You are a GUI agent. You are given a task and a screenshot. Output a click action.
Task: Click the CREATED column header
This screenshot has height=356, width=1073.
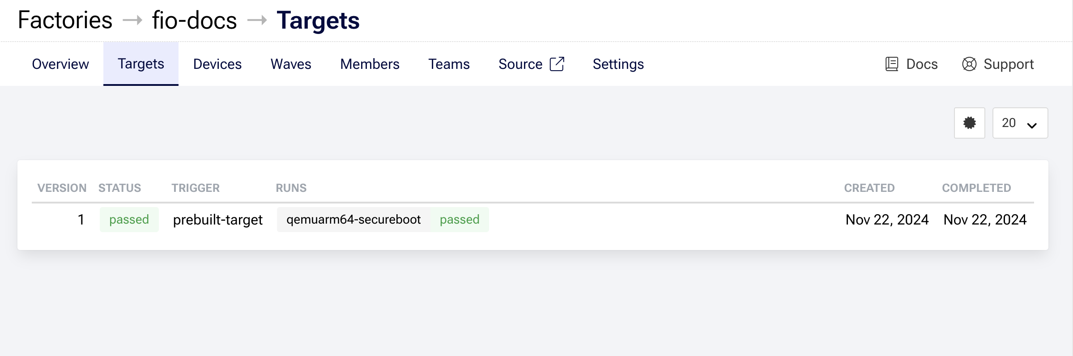pos(869,188)
